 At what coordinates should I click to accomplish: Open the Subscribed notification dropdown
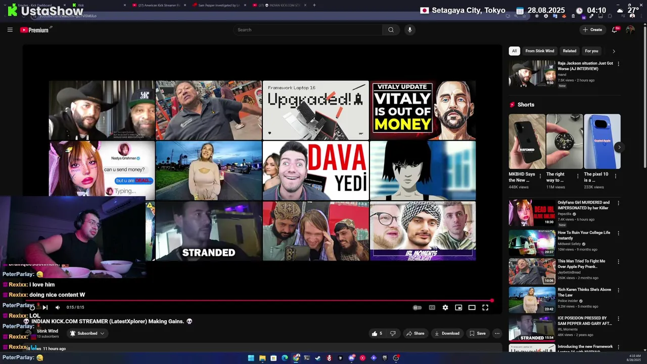[87, 333]
